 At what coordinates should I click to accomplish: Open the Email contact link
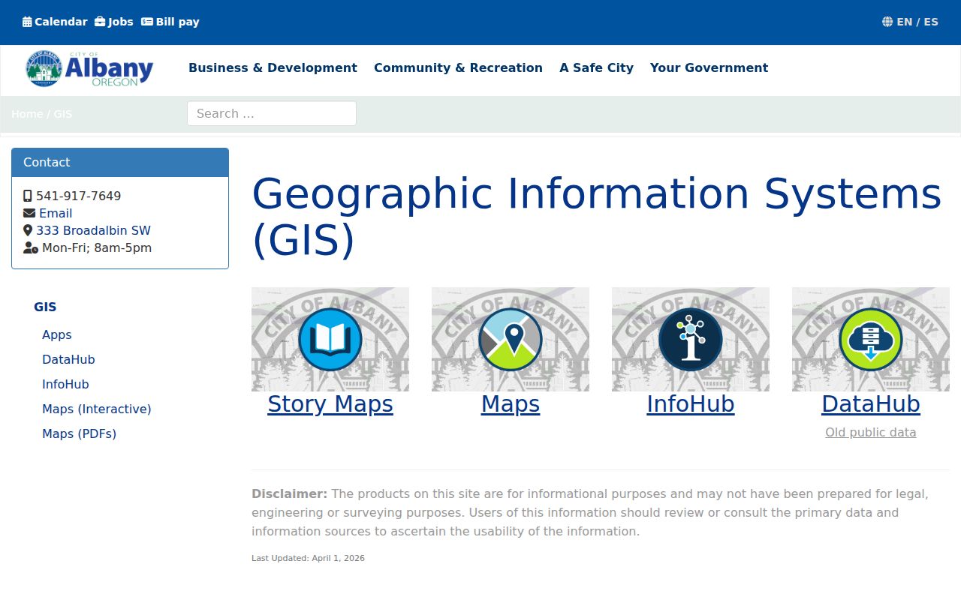click(x=56, y=213)
